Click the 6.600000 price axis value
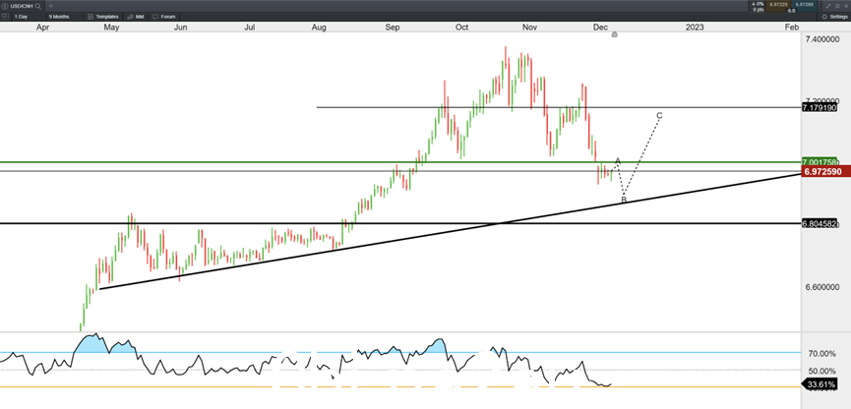This screenshot has width=851, height=409. (x=821, y=287)
